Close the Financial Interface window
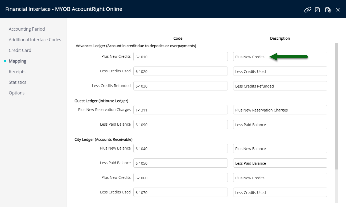This screenshot has width=346, height=207. [338, 10]
